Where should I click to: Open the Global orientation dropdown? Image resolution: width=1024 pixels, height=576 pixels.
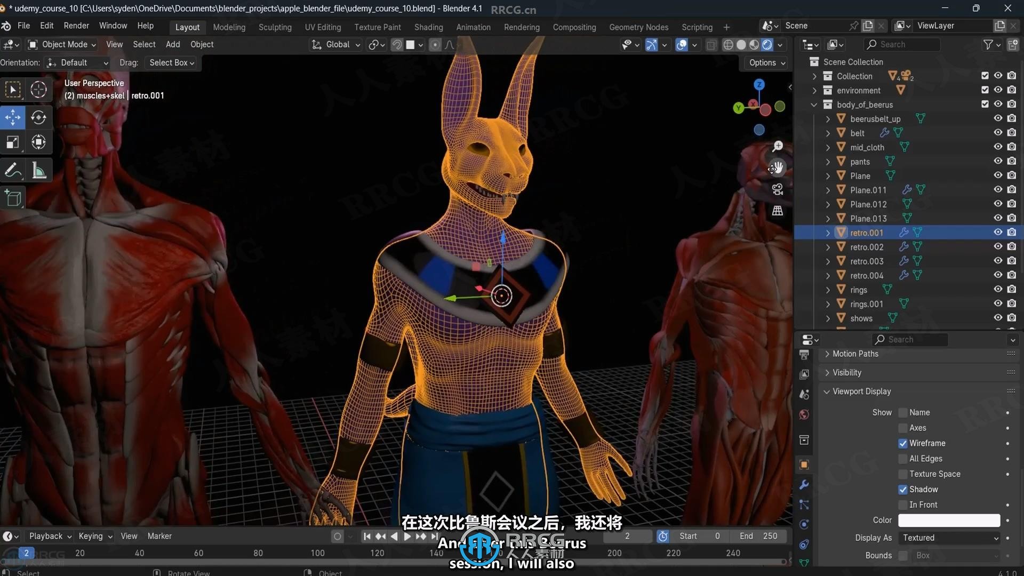tap(337, 45)
